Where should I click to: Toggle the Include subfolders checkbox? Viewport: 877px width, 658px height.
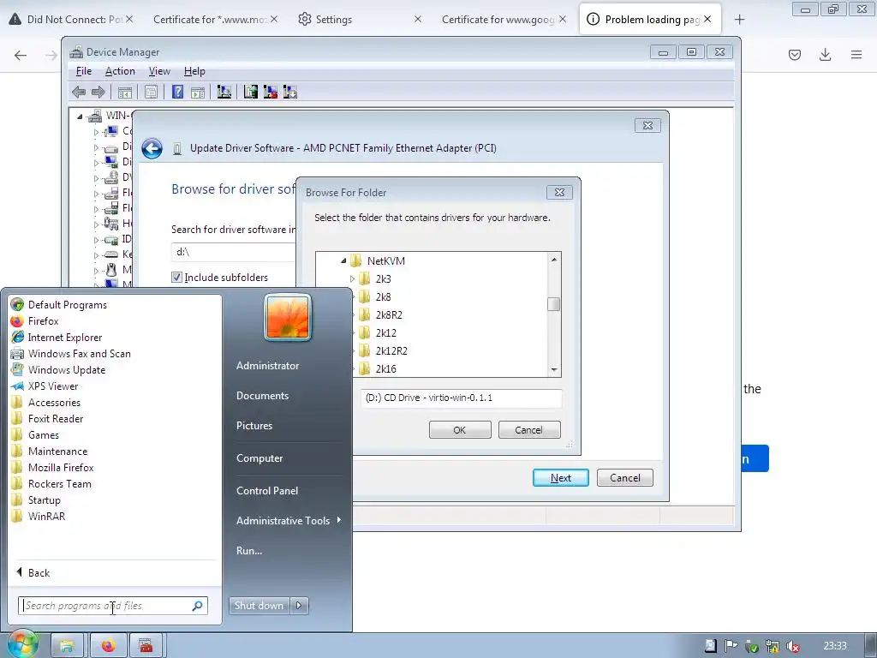176,277
